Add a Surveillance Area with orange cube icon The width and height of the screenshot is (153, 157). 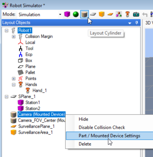coord(102,14)
